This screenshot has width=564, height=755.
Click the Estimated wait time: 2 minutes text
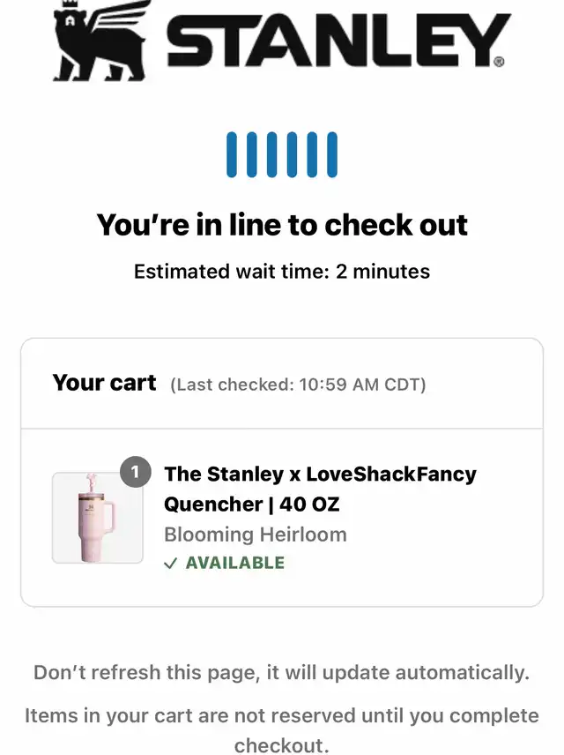[282, 272]
